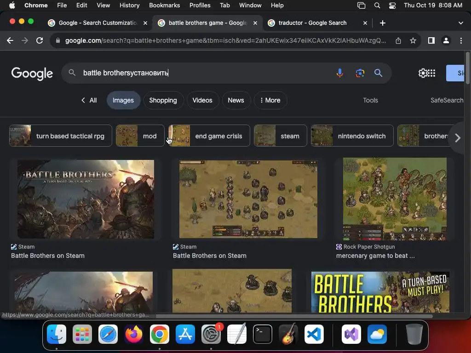Screen dimensions: 471x353
Task: Filter images by the steam chip
Action: pos(281,136)
